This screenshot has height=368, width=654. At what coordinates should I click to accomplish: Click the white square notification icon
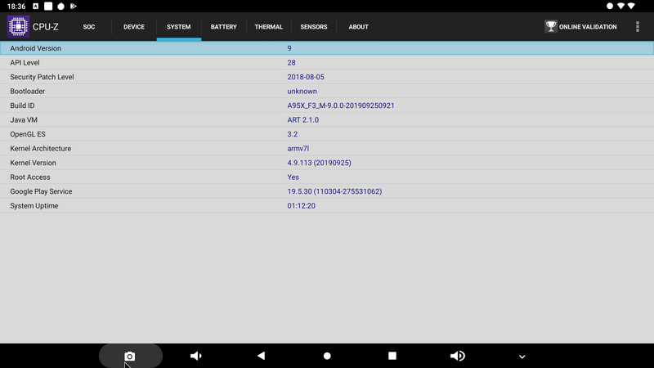[x=48, y=6]
